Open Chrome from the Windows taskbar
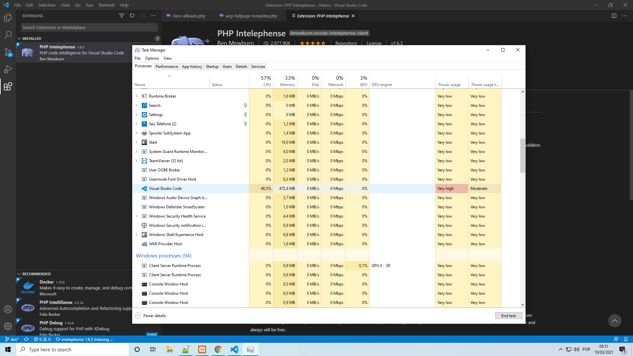This screenshot has width=633, height=356. 218,349
